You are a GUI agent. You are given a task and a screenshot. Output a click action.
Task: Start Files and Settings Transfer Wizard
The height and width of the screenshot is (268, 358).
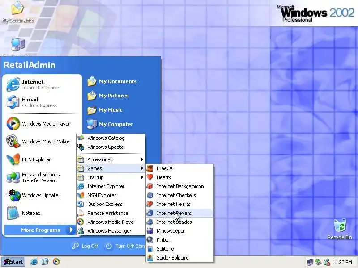click(13, 177)
